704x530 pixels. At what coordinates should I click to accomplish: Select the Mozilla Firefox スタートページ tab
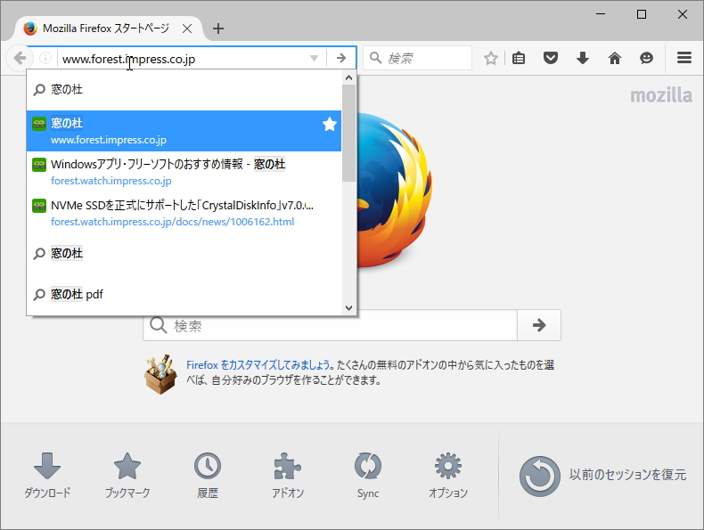108,29
